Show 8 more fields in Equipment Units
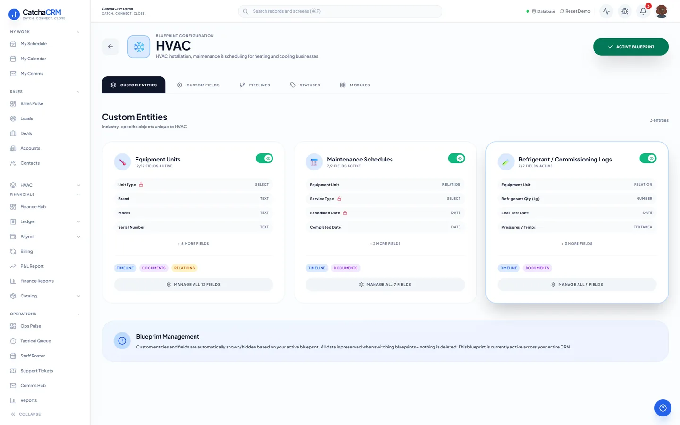The width and height of the screenshot is (680, 425). (x=193, y=244)
